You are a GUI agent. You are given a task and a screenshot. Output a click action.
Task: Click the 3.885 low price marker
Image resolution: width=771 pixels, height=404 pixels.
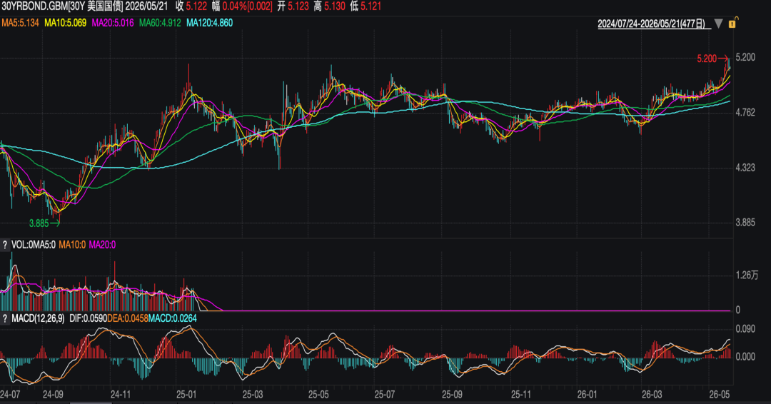[39, 223]
